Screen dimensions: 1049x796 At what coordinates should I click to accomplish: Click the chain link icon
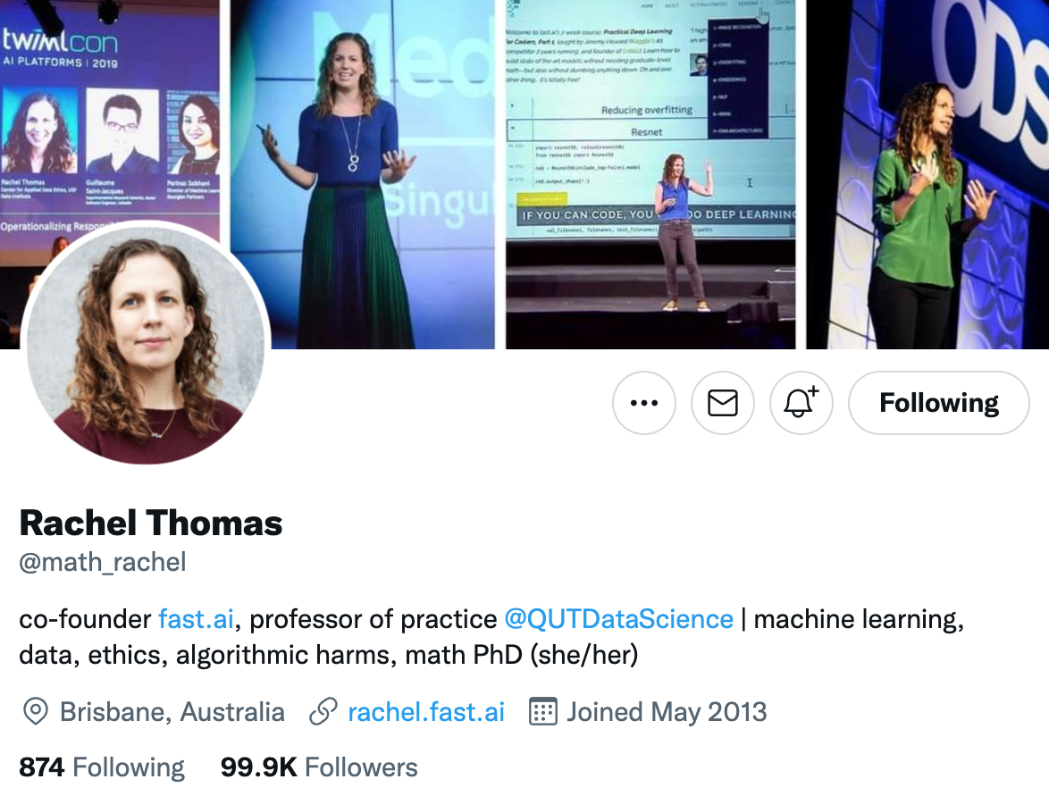pos(323,712)
